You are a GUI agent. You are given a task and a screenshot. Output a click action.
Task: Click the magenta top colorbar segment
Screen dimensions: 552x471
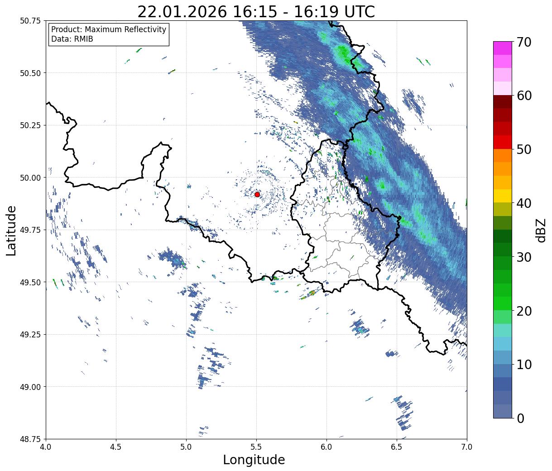point(503,48)
